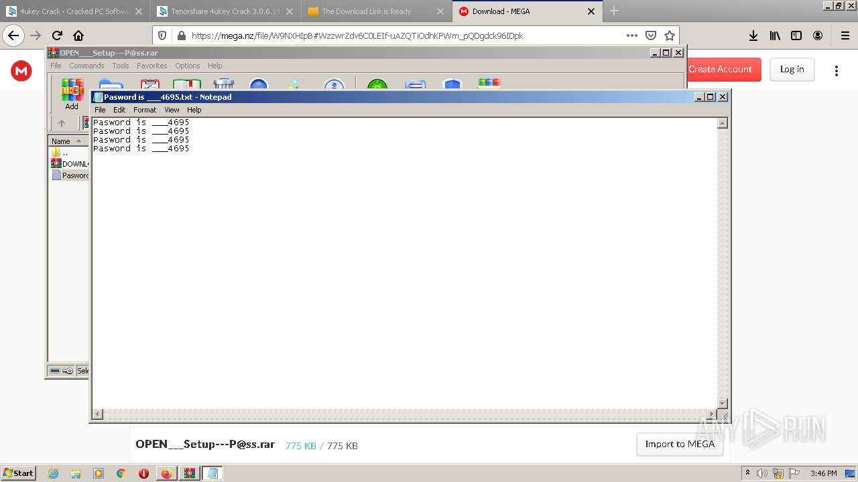
Task: Open WinRAR Help menu
Action: (x=214, y=66)
